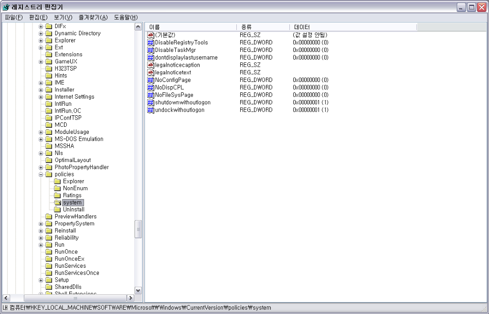Click the 0x00000001 (1) data of undockwithoutlogon
This screenshot has width=489, height=314.
tap(310, 110)
